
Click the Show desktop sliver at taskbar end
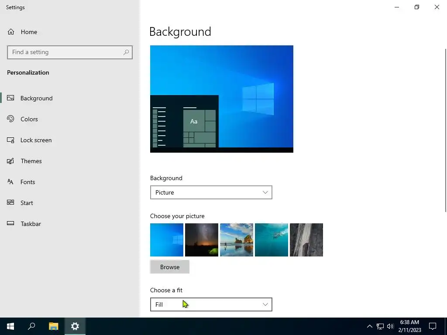[446, 326]
